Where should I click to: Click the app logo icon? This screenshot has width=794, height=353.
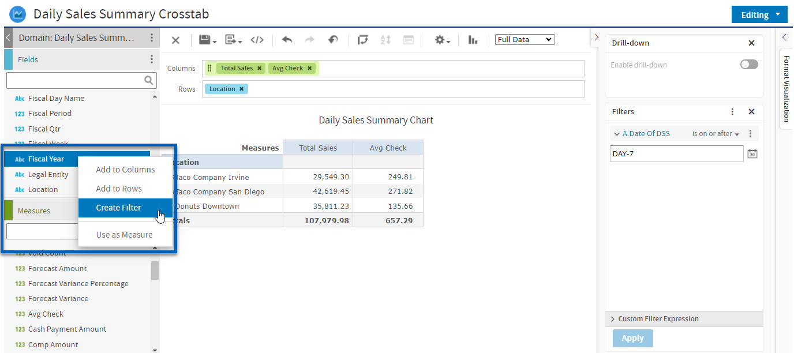click(x=18, y=14)
